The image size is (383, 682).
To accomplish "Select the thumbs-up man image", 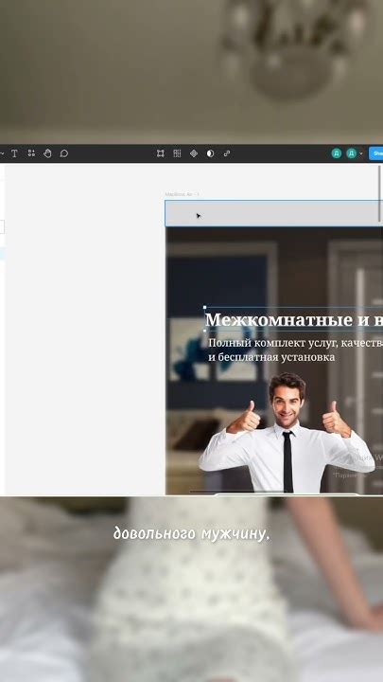I will [287, 433].
